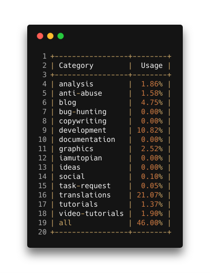210x273 pixels.
Task: Click the analysis category row
Action: click(x=111, y=84)
